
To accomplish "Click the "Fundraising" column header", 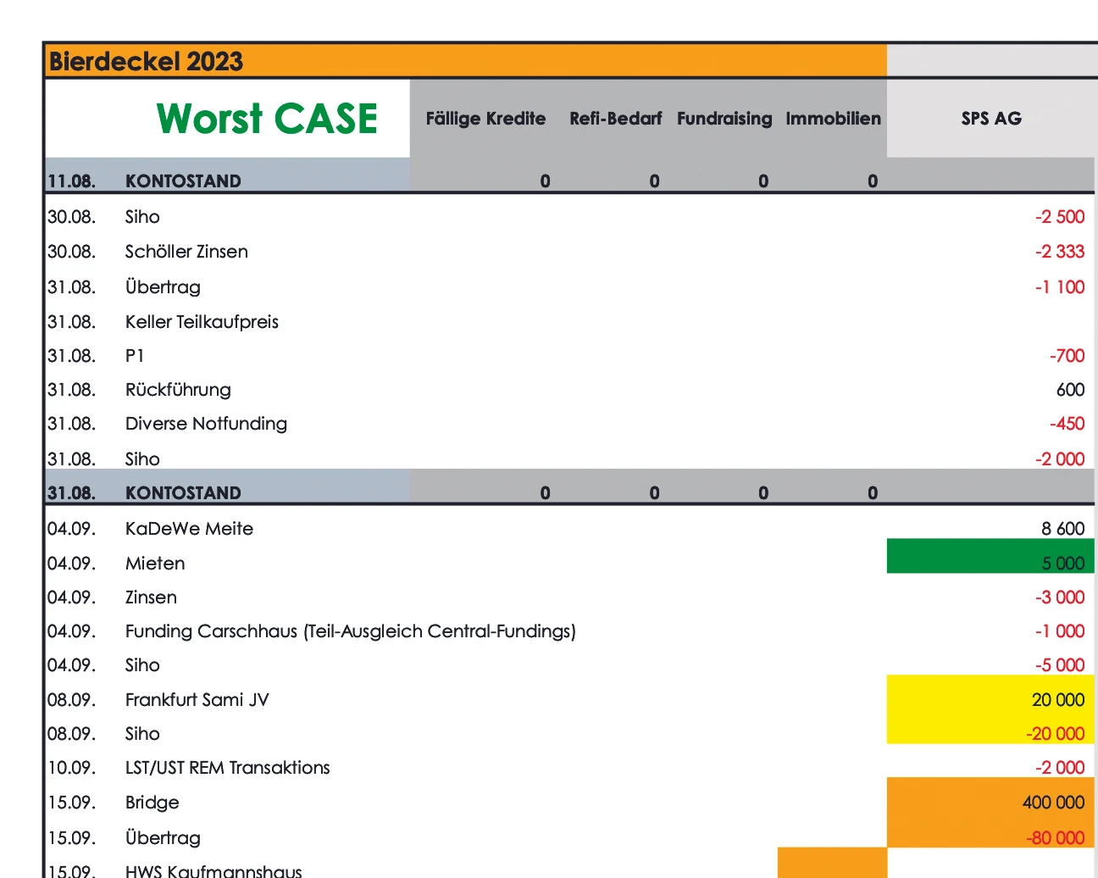I will (724, 119).
